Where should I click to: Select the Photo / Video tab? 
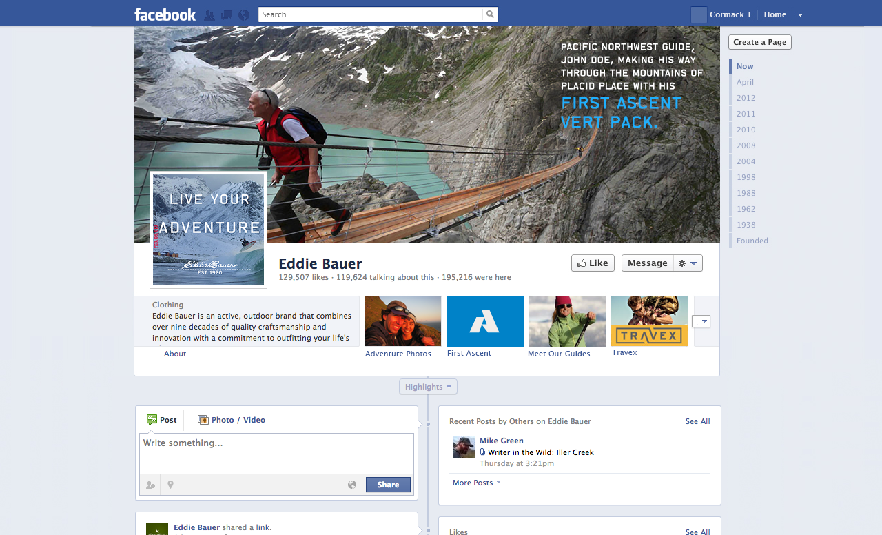[x=232, y=420]
